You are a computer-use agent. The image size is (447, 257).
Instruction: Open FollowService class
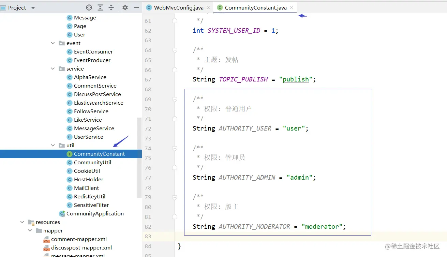[x=91, y=111]
